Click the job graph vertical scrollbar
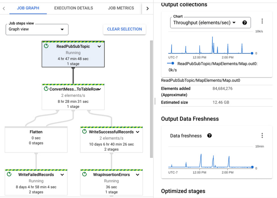This screenshot has height=198, width=277. click(151, 97)
